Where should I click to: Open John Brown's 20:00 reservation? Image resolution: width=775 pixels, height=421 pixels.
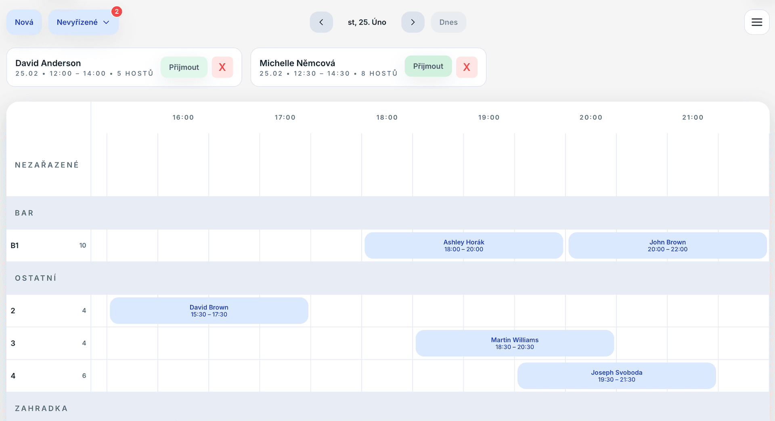pyautogui.click(x=667, y=245)
